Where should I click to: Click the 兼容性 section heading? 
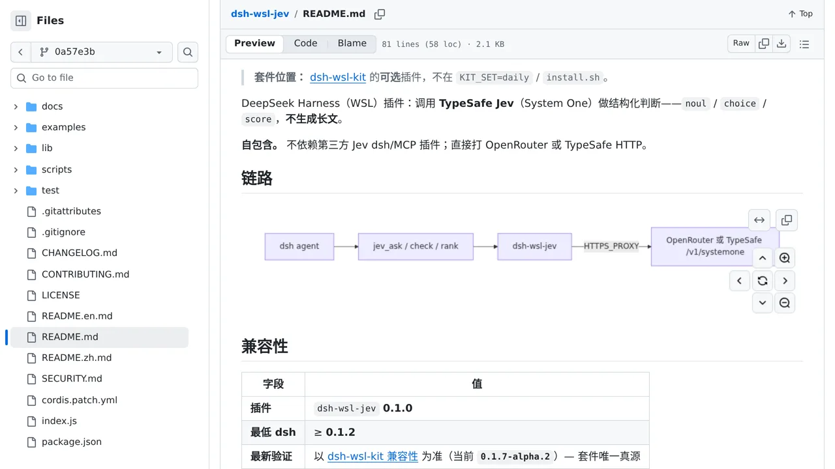265,347
